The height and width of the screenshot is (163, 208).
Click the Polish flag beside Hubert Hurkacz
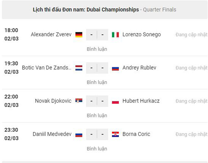(115, 101)
